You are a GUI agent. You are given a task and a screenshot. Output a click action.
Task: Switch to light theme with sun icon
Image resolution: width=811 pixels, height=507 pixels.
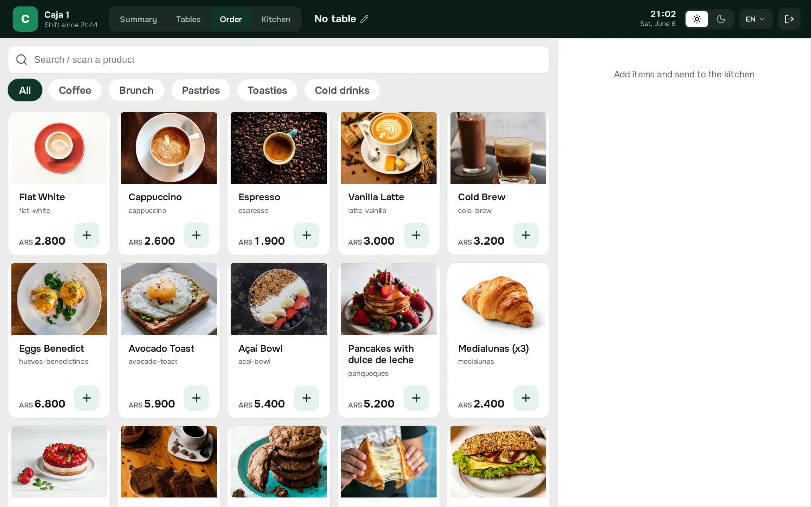pyautogui.click(x=697, y=19)
